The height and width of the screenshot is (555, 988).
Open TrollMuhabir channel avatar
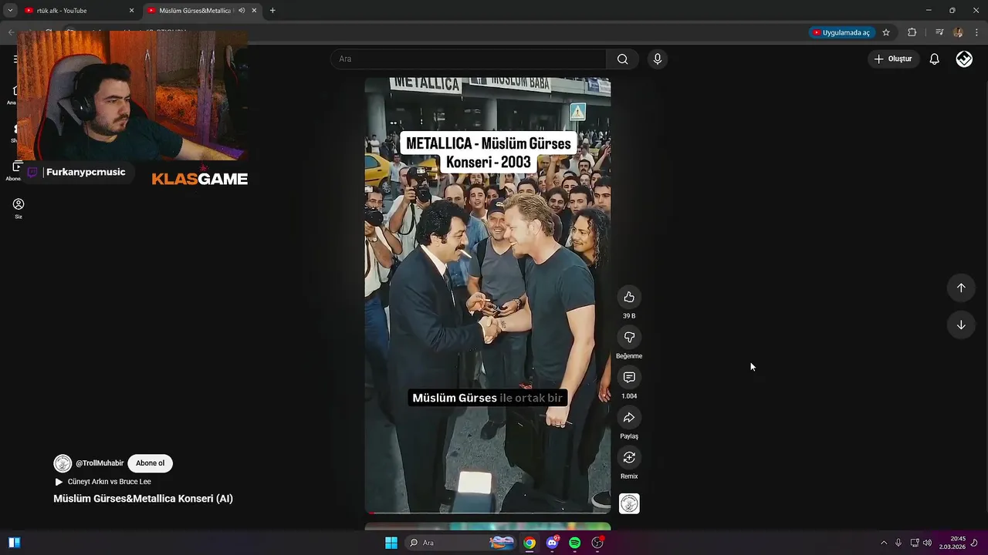tap(63, 463)
